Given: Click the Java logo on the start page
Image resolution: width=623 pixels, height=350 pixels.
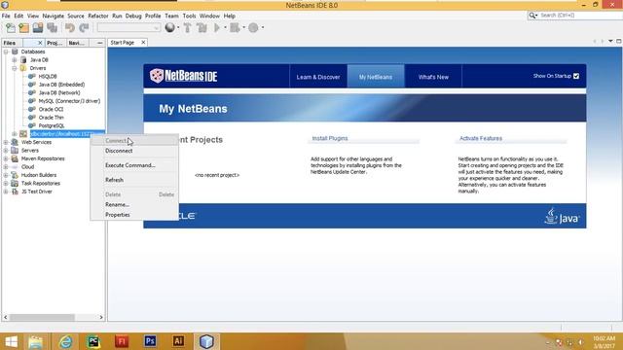Looking at the screenshot, I should 562,216.
